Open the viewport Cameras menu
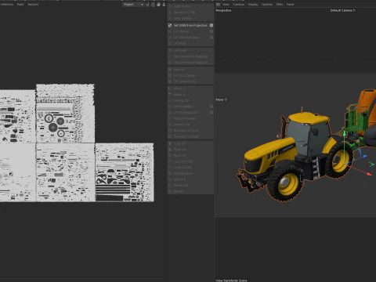Viewport: 376px width, 282px height. pyautogui.click(x=239, y=5)
